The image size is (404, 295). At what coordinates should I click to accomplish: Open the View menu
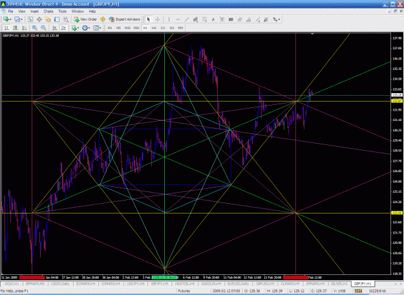21,12
